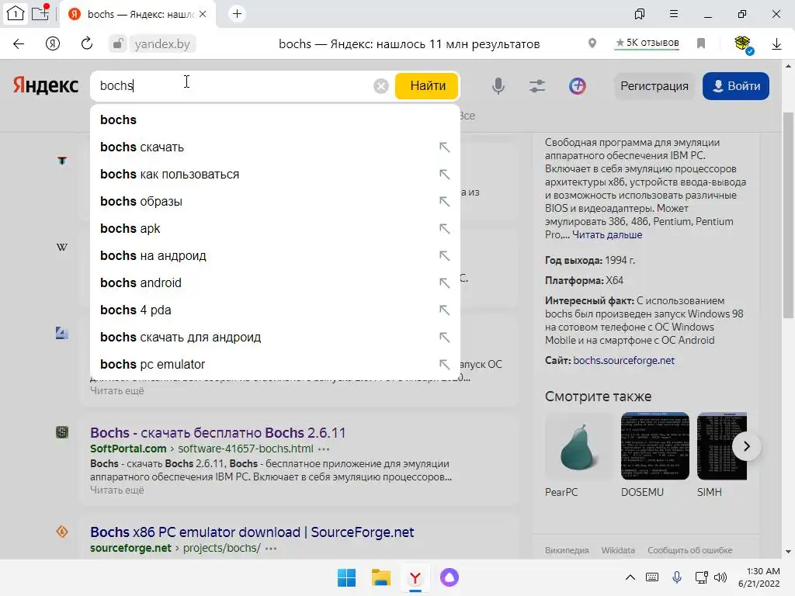Open Alice assistant purple taskbar icon

click(x=450, y=577)
